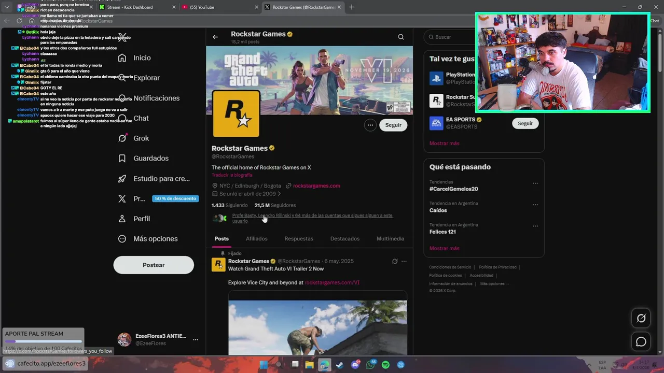The width and height of the screenshot is (664, 373).
Task: Open Steam from the taskbar
Action: [x=339, y=365]
